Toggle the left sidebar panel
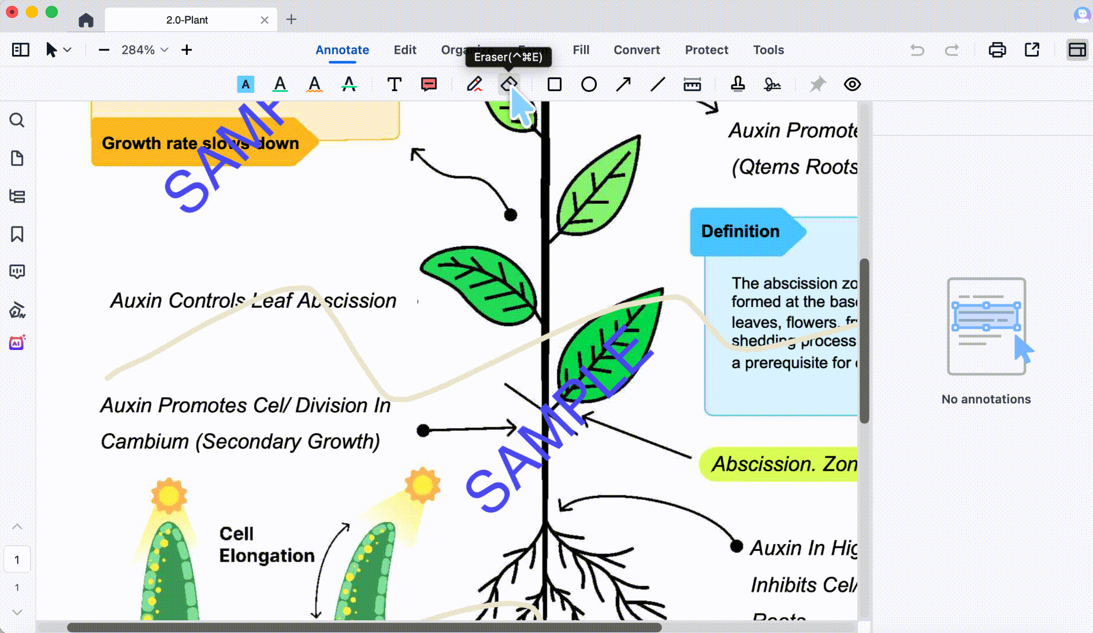Image resolution: width=1093 pixels, height=633 pixels. coord(21,50)
